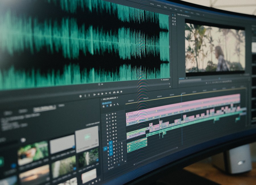This screenshot has width=256, height=185.
Task: Switch to Assembly workspace
Action: (x=159, y=6)
